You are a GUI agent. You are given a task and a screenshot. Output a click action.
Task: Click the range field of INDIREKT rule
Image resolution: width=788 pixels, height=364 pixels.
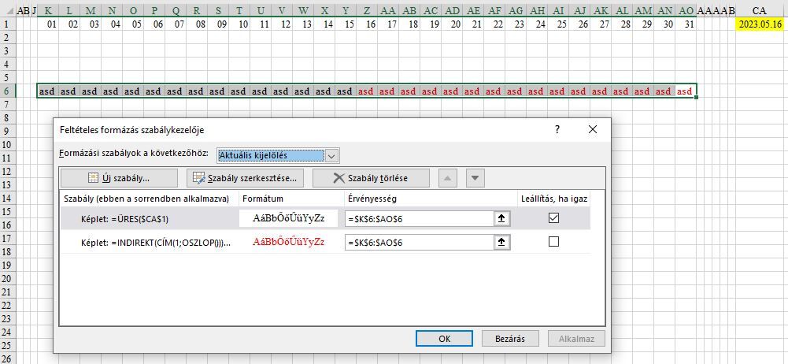click(x=420, y=243)
